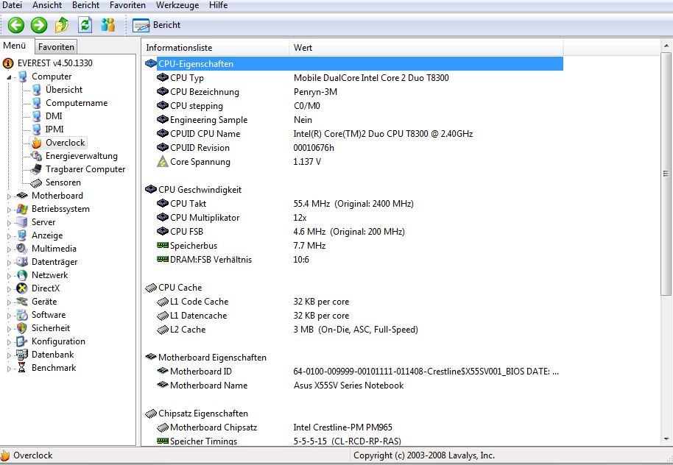Image resolution: width=673 pixels, height=465 pixels.
Task: Select the L2 Cache row
Action: pyautogui.click(x=353, y=330)
